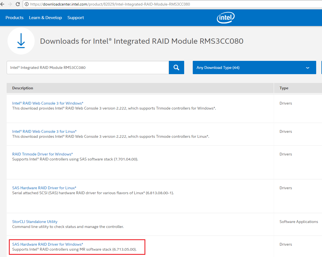Open RAID Trimode Driver for Windows link

(42, 154)
